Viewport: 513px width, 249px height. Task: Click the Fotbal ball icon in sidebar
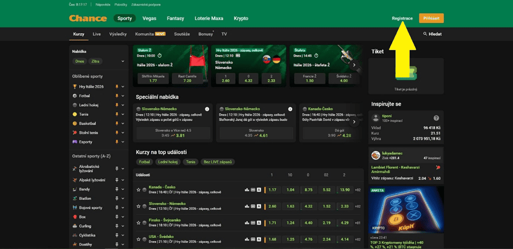pyautogui.click(x=75, y=96)
